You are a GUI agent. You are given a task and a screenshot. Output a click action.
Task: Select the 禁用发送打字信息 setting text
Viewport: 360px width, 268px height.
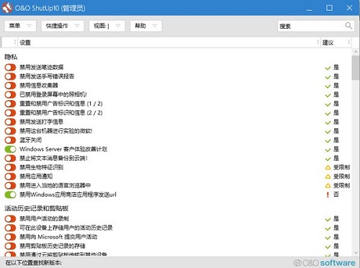(41, 122)
